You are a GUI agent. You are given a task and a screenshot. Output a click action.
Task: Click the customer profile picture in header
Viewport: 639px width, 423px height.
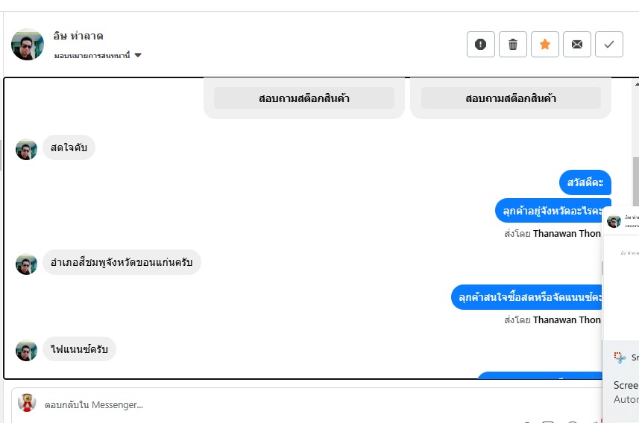pos(28,45)
